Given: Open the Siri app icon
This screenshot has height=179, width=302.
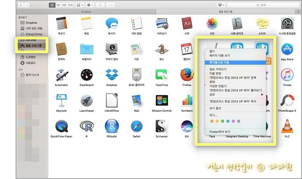Looking at the screenshot, I should tap(187, 126).
